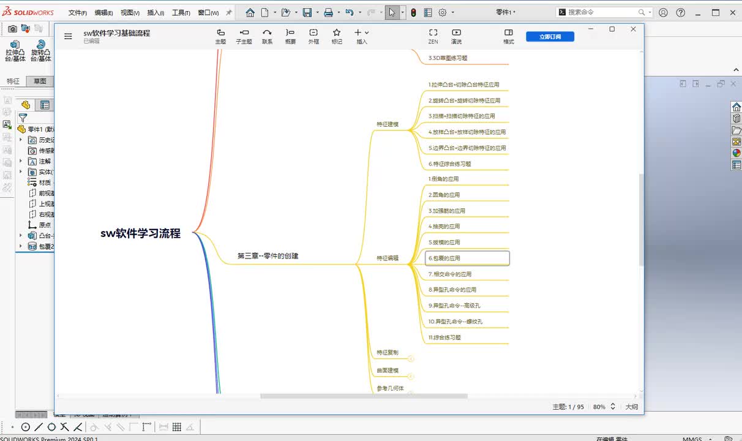Click mind map vertical scrollbar thumb
The width and height of the screenshot is (742, 441).
[642, 219]
